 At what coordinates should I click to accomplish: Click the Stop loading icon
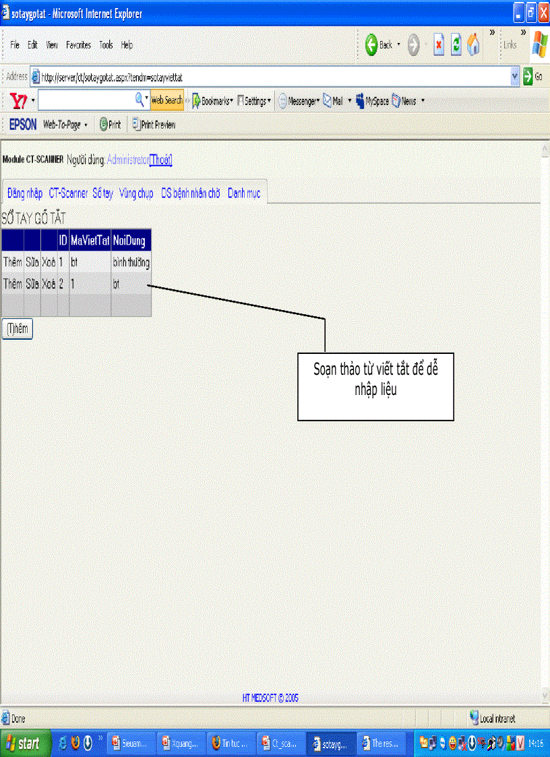pyautogui.click(x=439, y=45)
